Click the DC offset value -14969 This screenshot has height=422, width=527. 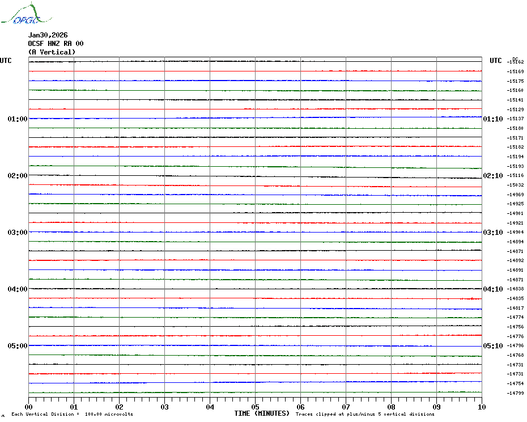516,195
